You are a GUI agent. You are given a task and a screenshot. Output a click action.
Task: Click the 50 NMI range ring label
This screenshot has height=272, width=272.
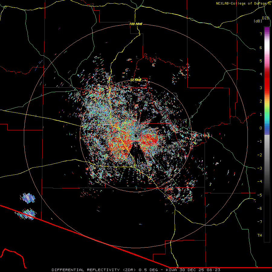coord(136,80)
